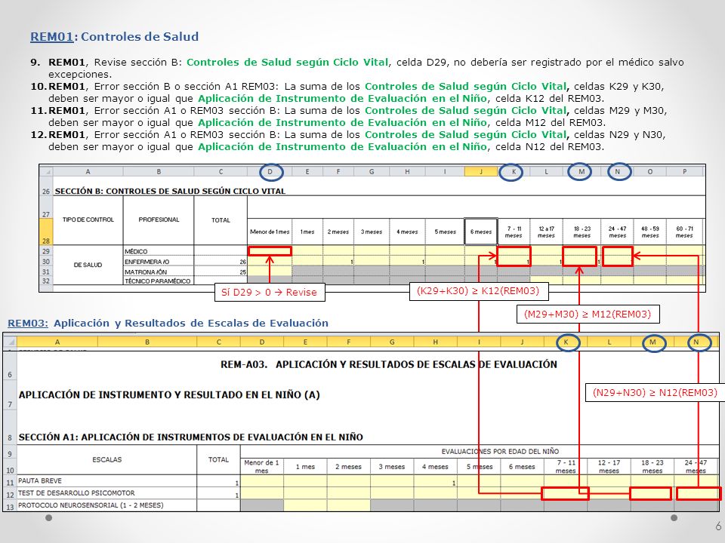Screen dimensions: 725x543
Task: Click the select-all corner of REM03 sheet
Action: click(x=10, y=342)
